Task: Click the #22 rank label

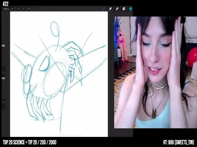Action: 6,4
